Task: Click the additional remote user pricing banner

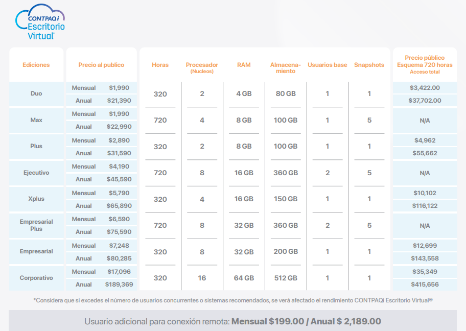Action: 232,321
